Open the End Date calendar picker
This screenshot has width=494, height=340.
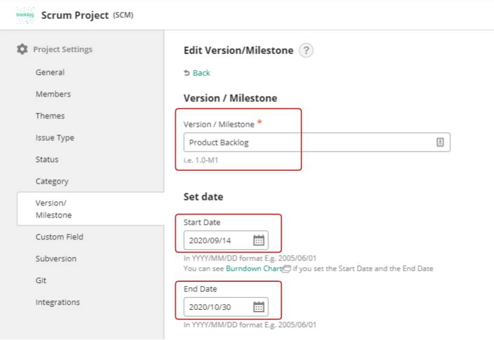coord(259,307)
